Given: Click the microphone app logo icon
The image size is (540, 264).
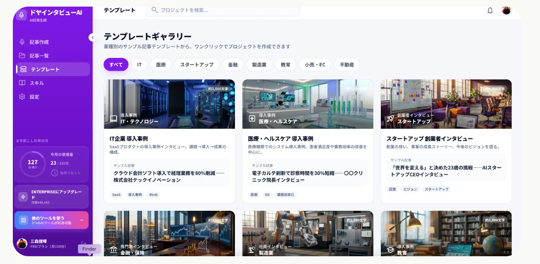Looking at the screenshot, I should click(22, 15).
